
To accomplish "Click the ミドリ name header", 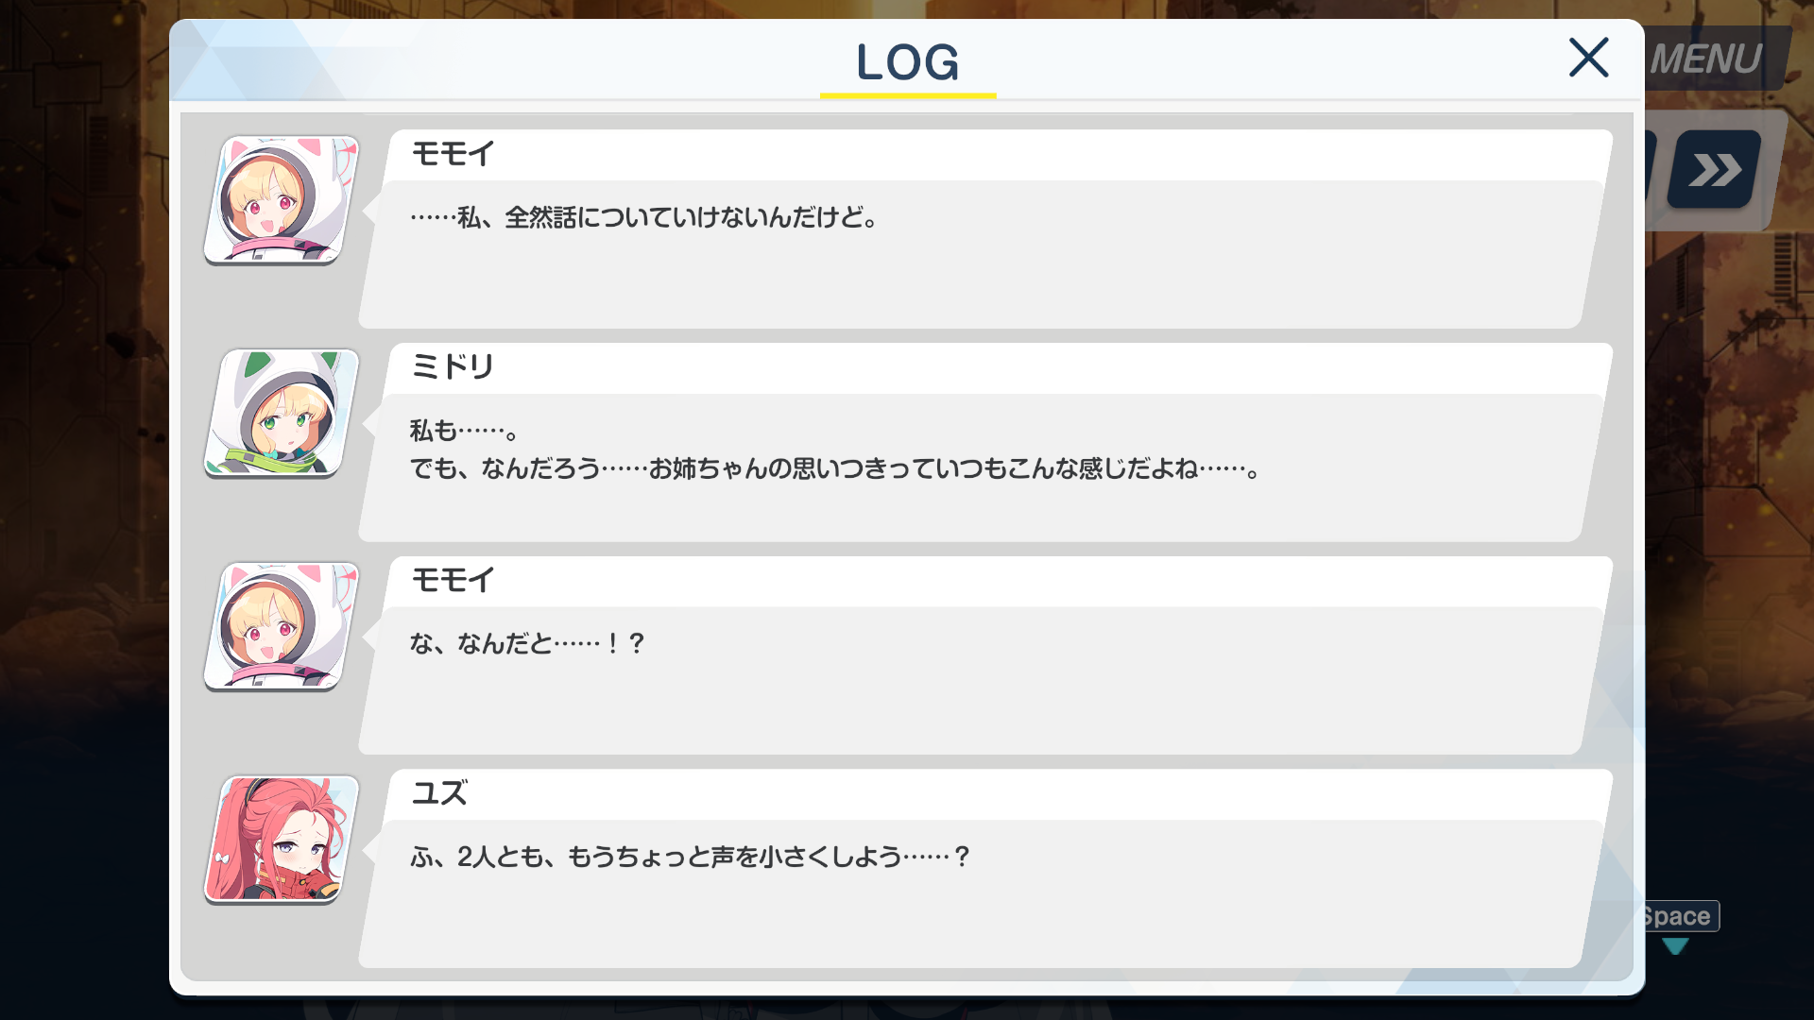I will pos(453,366).
